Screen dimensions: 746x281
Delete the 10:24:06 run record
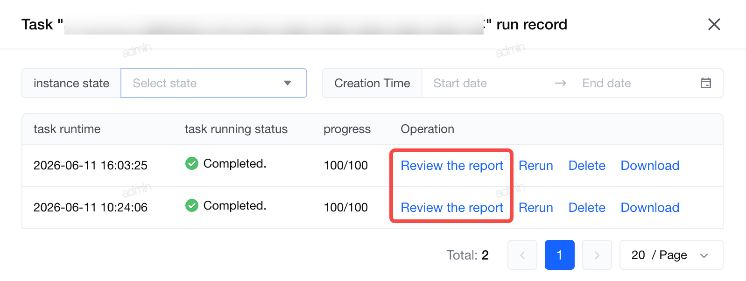click(587, 208)
